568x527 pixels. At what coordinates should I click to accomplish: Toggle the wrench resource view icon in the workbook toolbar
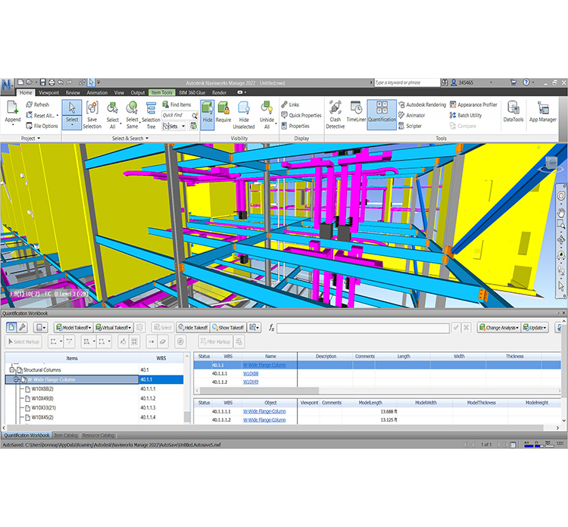22,327
